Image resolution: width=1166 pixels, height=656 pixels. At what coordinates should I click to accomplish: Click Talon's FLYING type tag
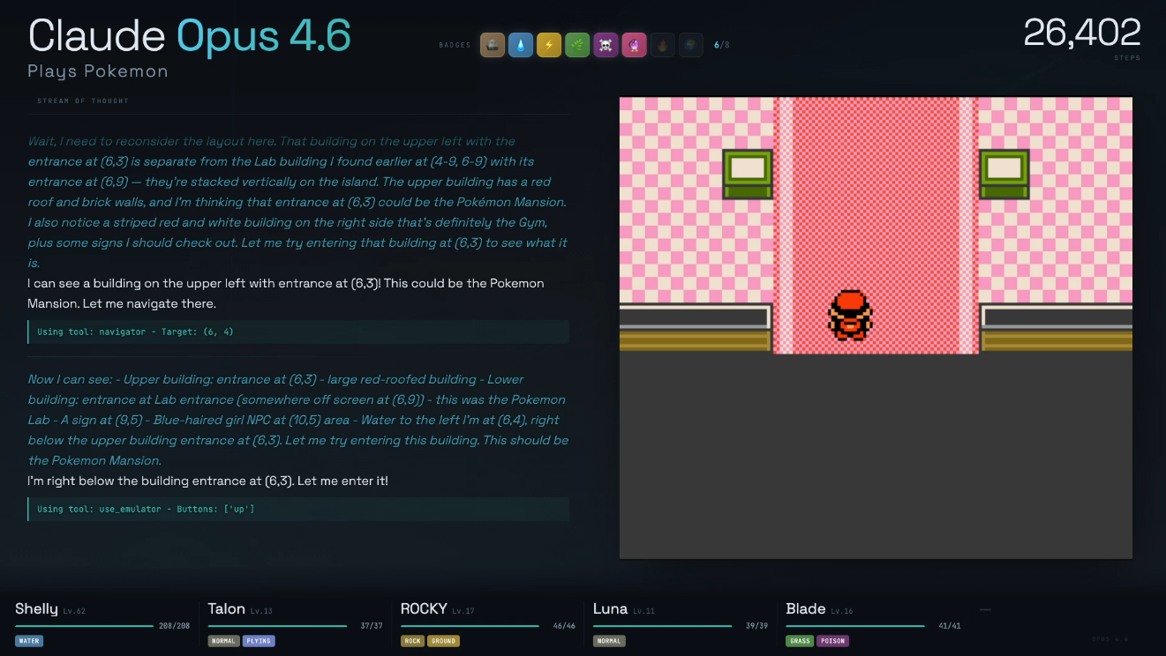click(259, 641)
